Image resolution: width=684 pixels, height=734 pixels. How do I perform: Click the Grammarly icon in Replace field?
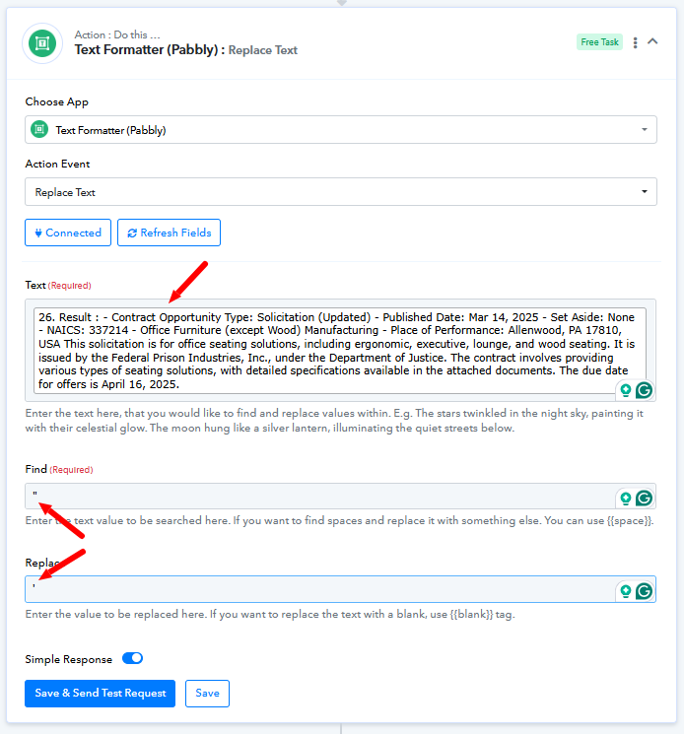(x=645, y=591)
